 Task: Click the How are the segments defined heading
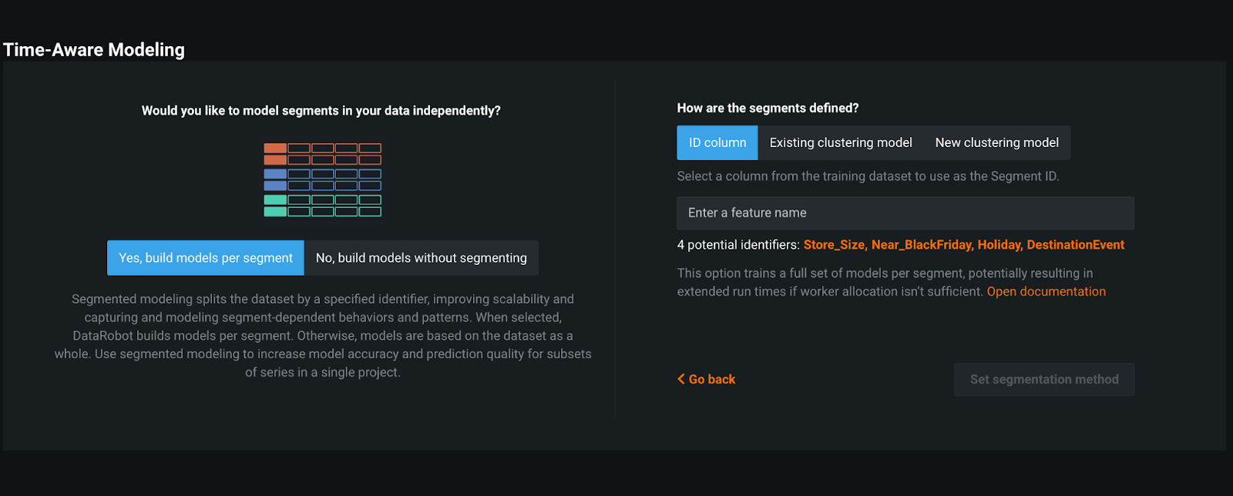pyautogui.click(x=768, y=108)
